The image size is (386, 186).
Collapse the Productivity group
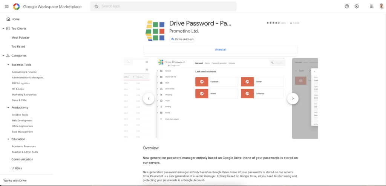8,108
